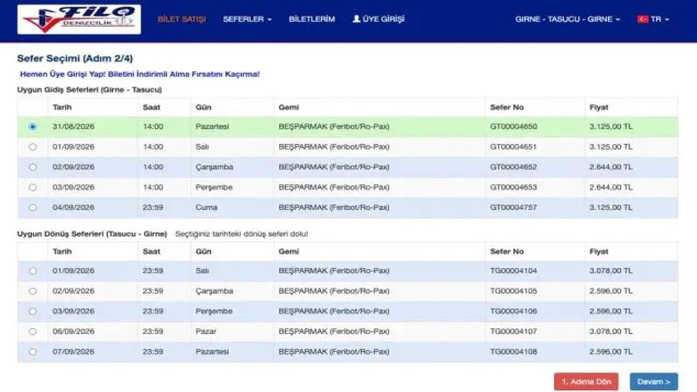Image resolution: width=697 pixels, height=392 pixels.
Task: Open the SEFERLER dropdown menu
Action: coord(247,19)
